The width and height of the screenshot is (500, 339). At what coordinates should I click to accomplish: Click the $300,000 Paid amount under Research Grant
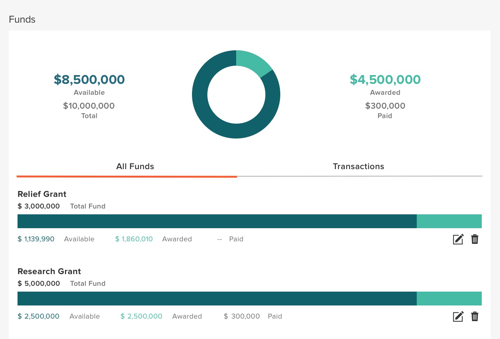[242, 316]
